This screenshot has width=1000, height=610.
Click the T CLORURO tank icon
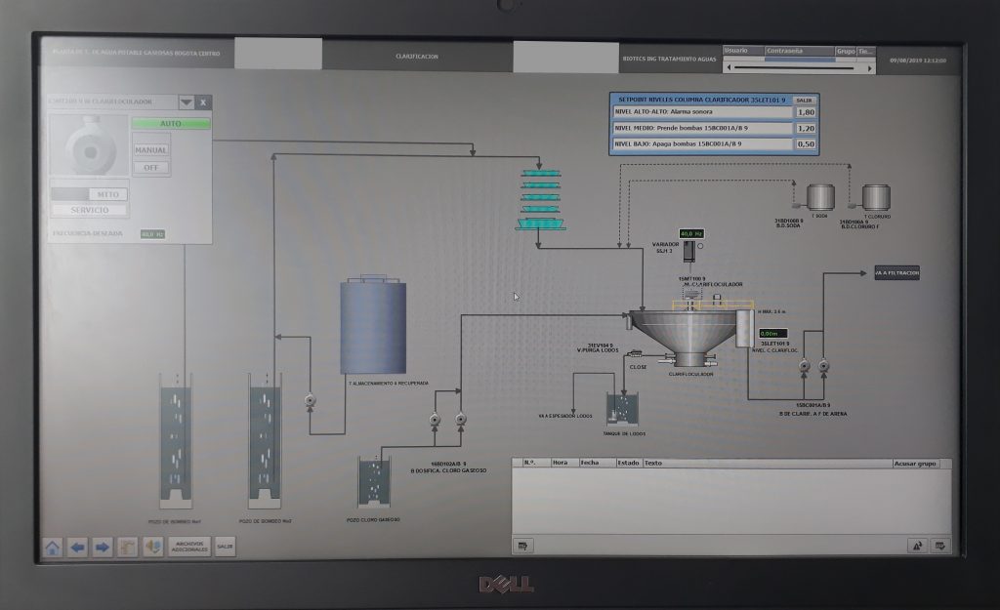[x=876, y=198]
